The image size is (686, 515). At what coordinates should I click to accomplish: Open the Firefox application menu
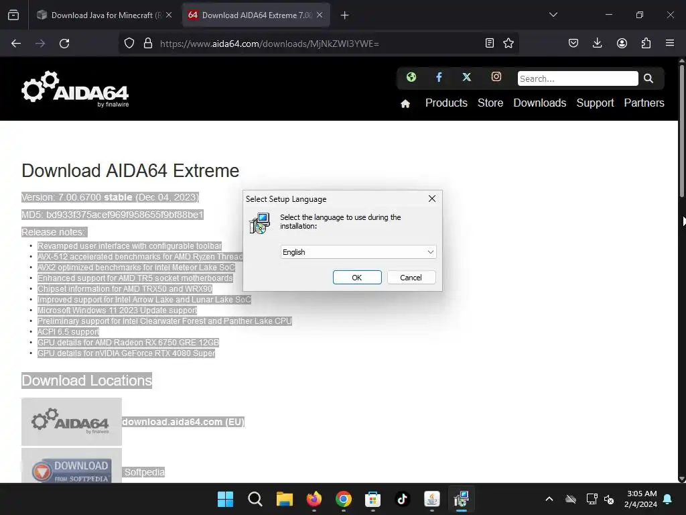coord(670,43)
